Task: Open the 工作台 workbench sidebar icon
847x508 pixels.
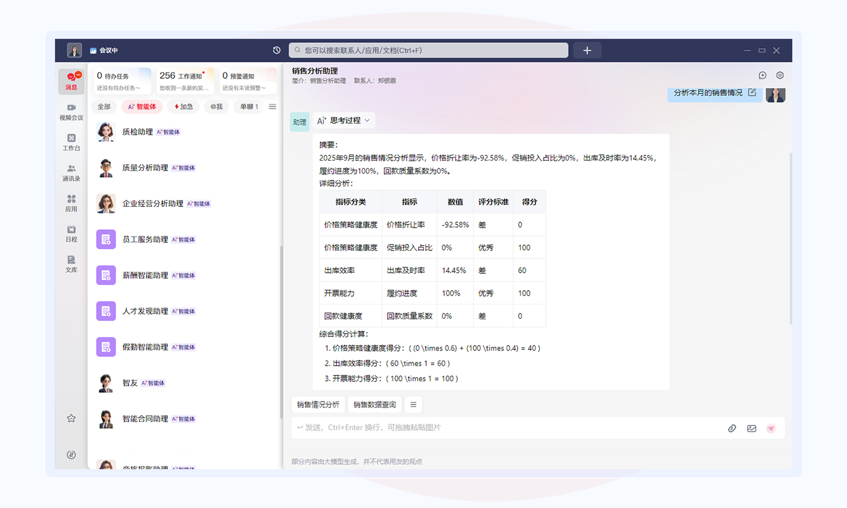Action: [71, 142]
